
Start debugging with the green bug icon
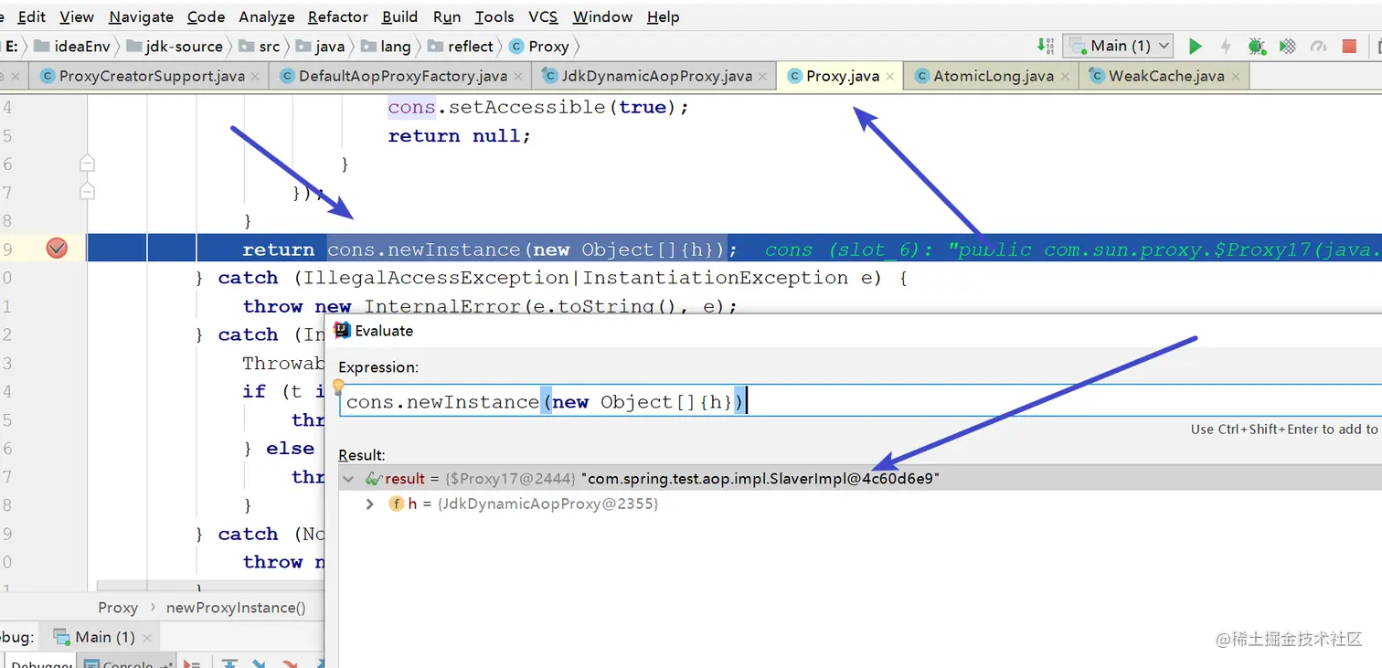click(x=1256, y=46)
